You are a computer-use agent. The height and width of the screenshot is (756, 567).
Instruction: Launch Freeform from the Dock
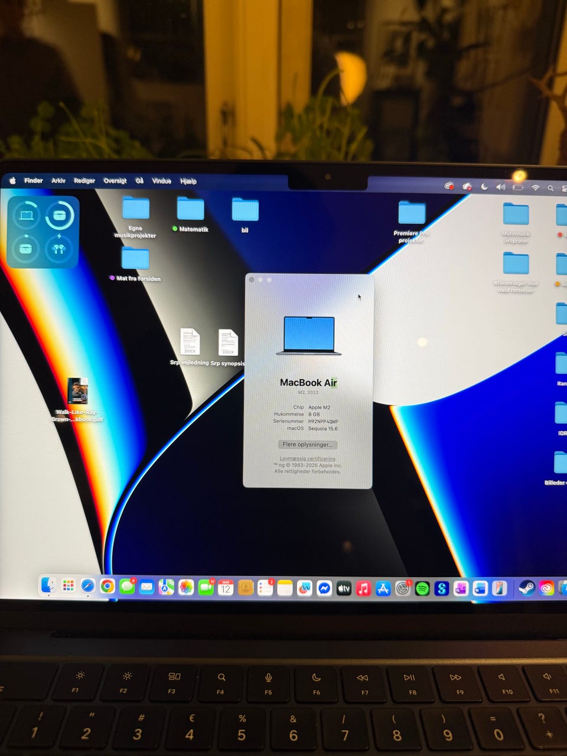tap(304, 588)
